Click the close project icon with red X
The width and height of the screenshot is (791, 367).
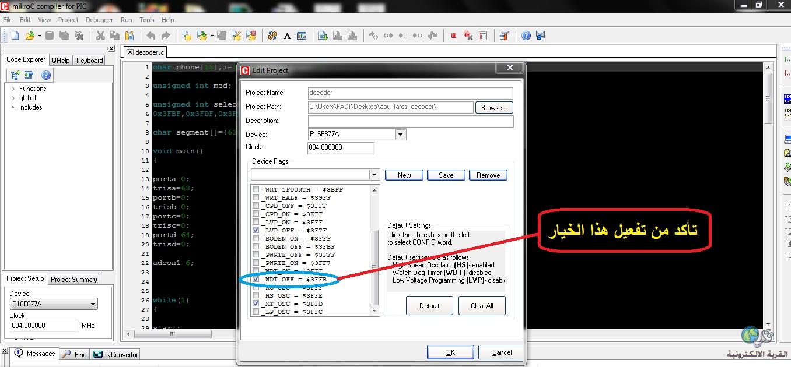click(x=251, y=36)
